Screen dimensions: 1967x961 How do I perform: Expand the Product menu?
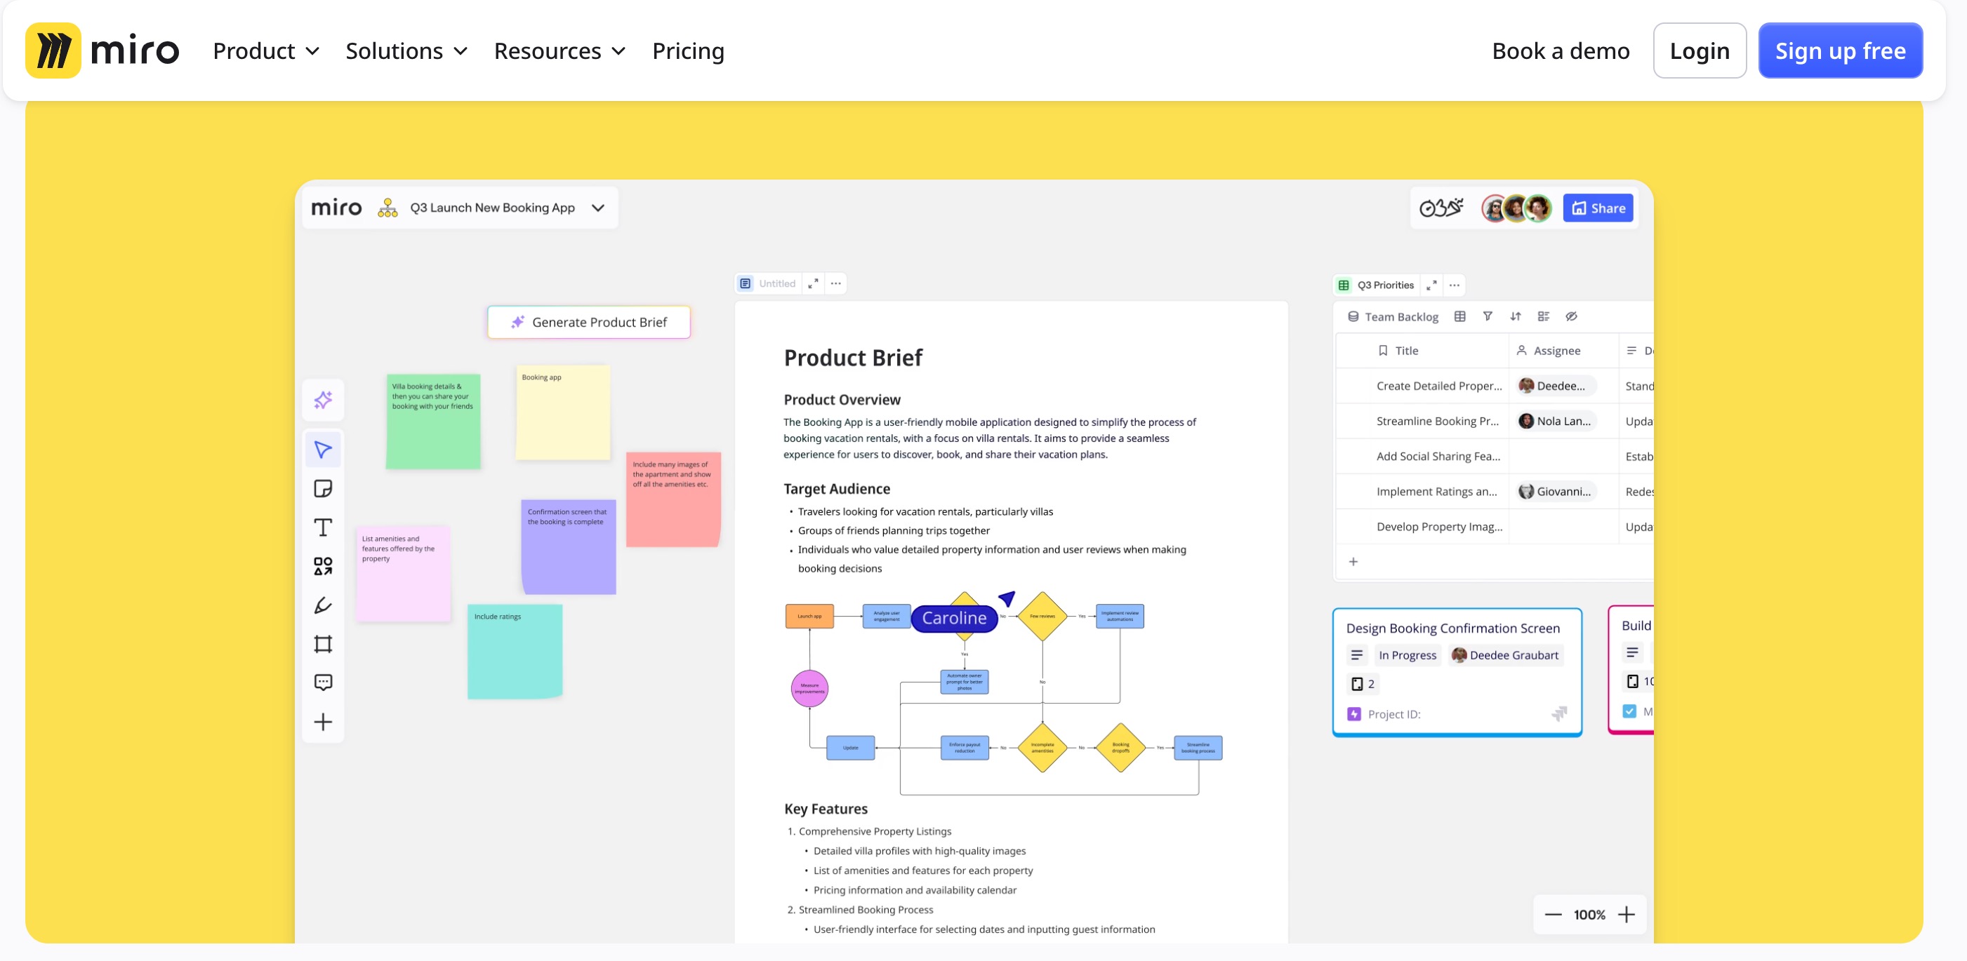point(266,51)
